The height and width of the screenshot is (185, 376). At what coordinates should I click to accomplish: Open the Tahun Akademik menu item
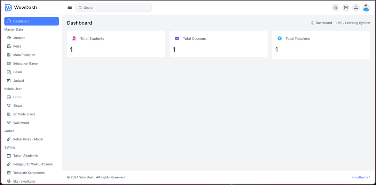click(32, 155)
